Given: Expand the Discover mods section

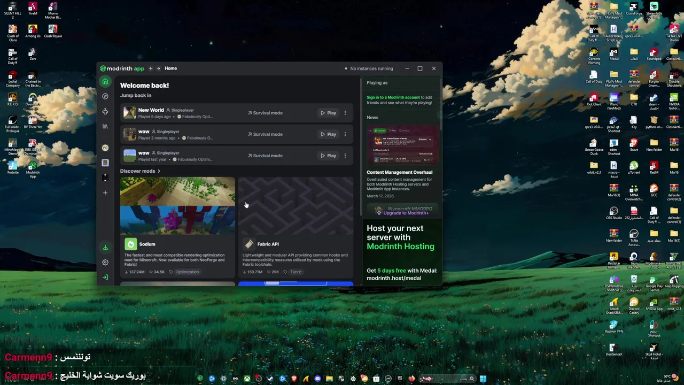Looking at the screenshot, I should tap(140, 171).
